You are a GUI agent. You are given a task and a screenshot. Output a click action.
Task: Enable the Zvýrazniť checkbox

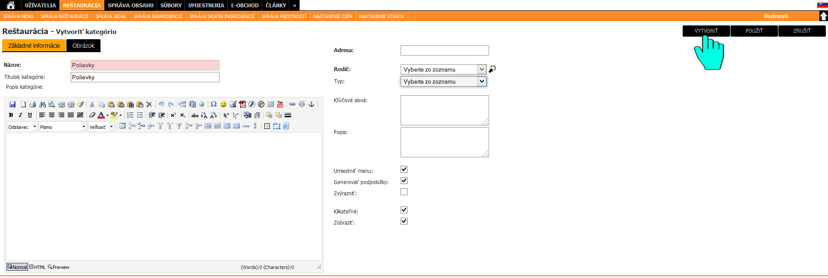(404, 192)
